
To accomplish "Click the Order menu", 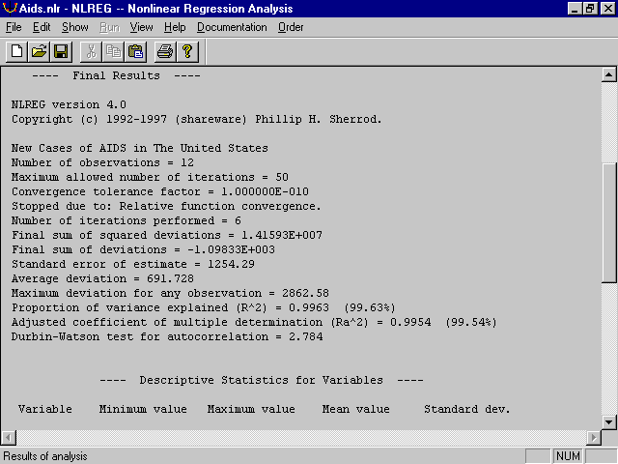I will (291, 27).
